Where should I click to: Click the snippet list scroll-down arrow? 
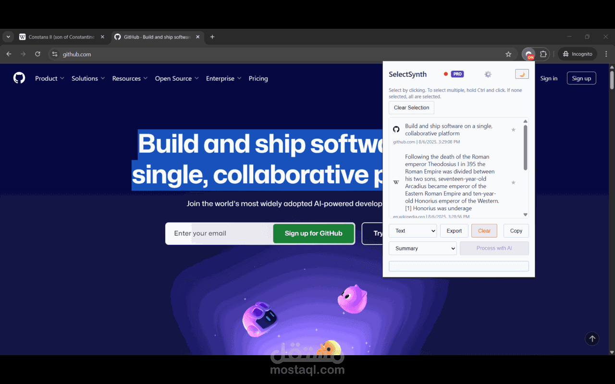coord(525,215)
